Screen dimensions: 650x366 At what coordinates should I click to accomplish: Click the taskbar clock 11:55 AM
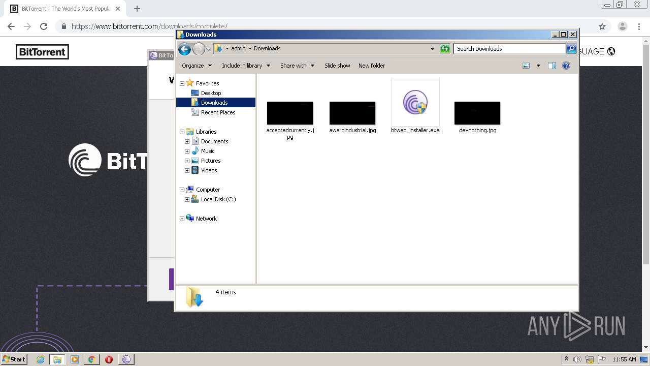(624, 359)
